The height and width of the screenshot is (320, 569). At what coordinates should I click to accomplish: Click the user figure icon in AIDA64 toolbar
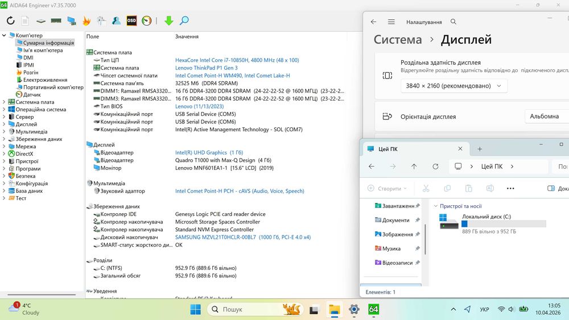tap(116, 20)
